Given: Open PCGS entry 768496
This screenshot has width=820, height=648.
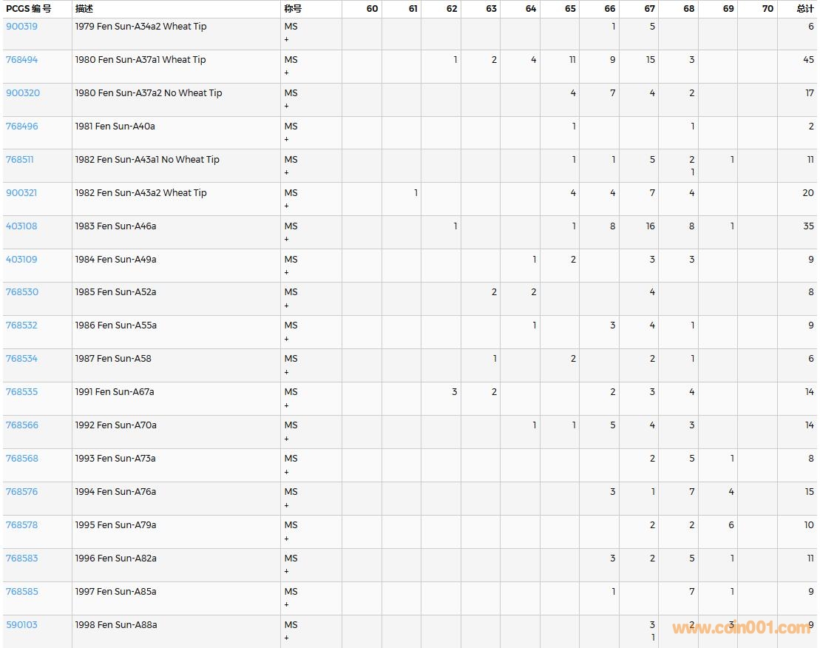Looking at the screenshot, I should (x=21, y=126).
